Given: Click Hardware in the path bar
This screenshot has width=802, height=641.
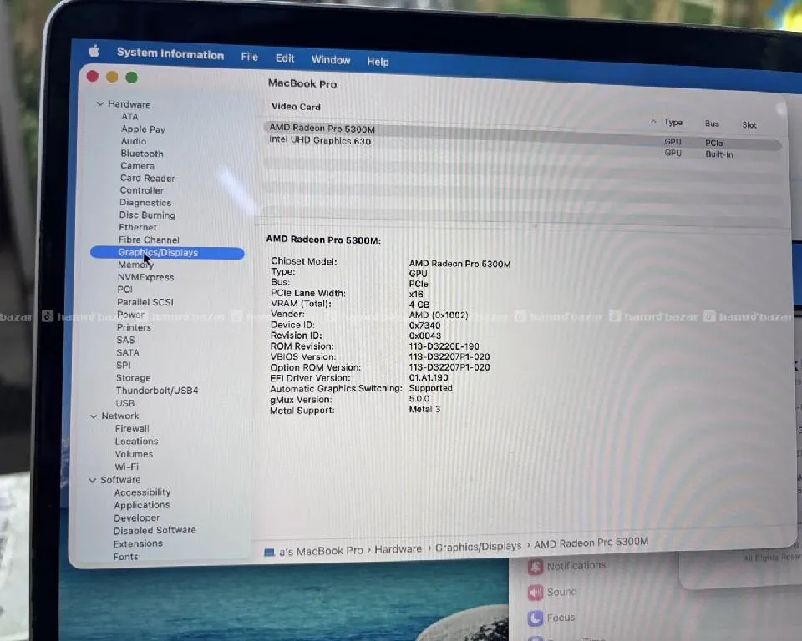Looking at the screenshot, I should (x=398, y=549).
